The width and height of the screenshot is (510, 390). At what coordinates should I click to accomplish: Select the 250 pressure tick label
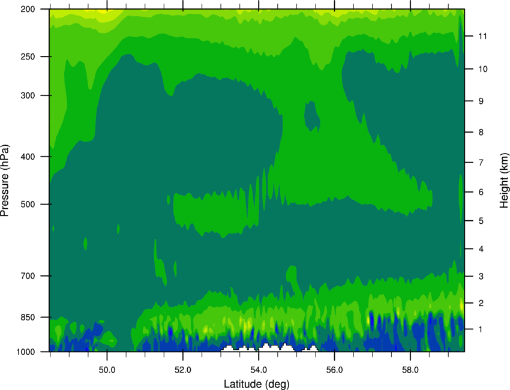click(x=28, y=56)
